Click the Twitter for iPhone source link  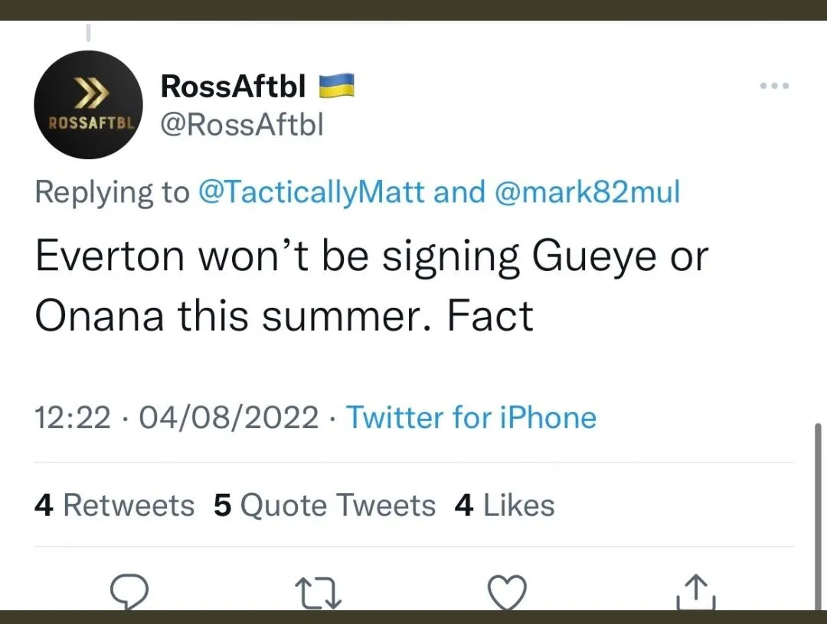[471, 417]
